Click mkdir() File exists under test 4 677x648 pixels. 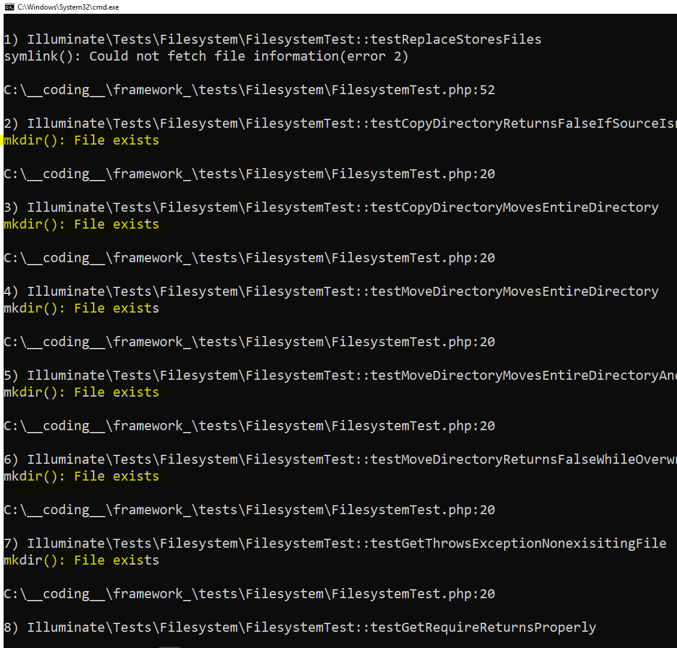pos(82,308)
